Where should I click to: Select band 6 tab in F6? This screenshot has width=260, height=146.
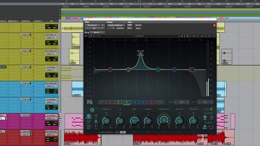[x=152, y=102]
